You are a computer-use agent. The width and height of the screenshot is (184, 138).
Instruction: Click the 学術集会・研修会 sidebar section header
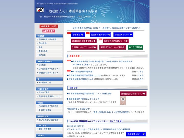[x=49, y=61]
